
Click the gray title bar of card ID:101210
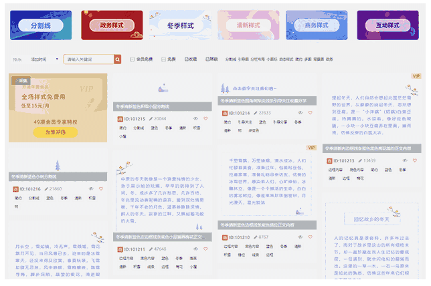click(x=267, y=225)
